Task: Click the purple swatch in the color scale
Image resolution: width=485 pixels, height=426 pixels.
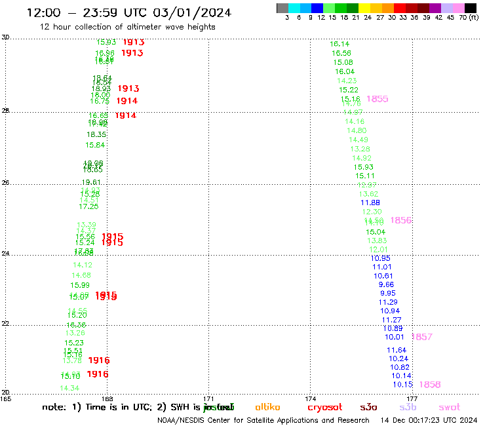Action: coord(435,8)
